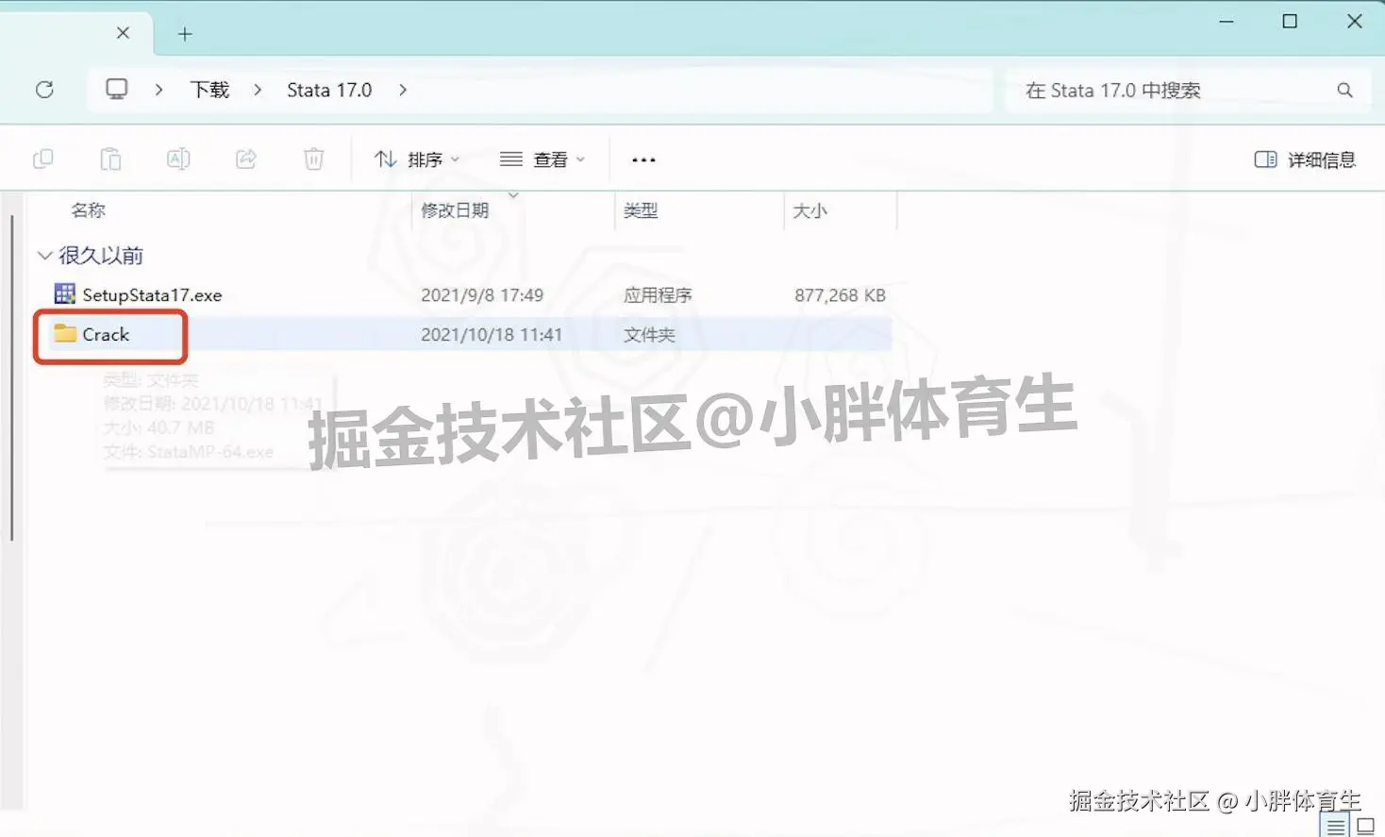The height and width of the screenshot is (837, 1385).
Task: Click Stata 17.0 in the breadcrumb
Action: (x=328, y=89)
